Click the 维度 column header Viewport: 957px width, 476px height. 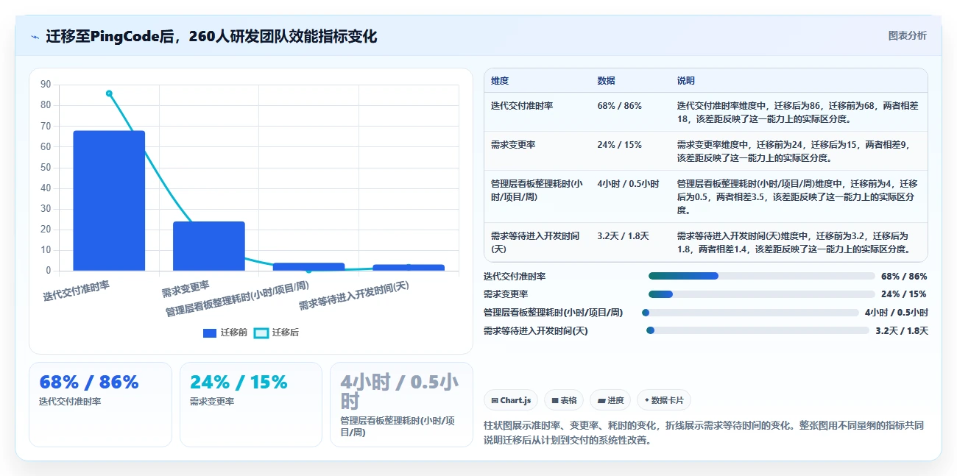pos(500,81)
